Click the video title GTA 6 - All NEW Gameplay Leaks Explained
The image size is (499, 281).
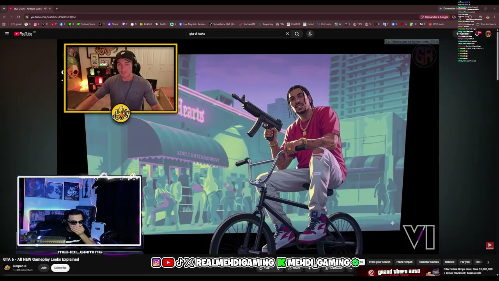[41, 260]
